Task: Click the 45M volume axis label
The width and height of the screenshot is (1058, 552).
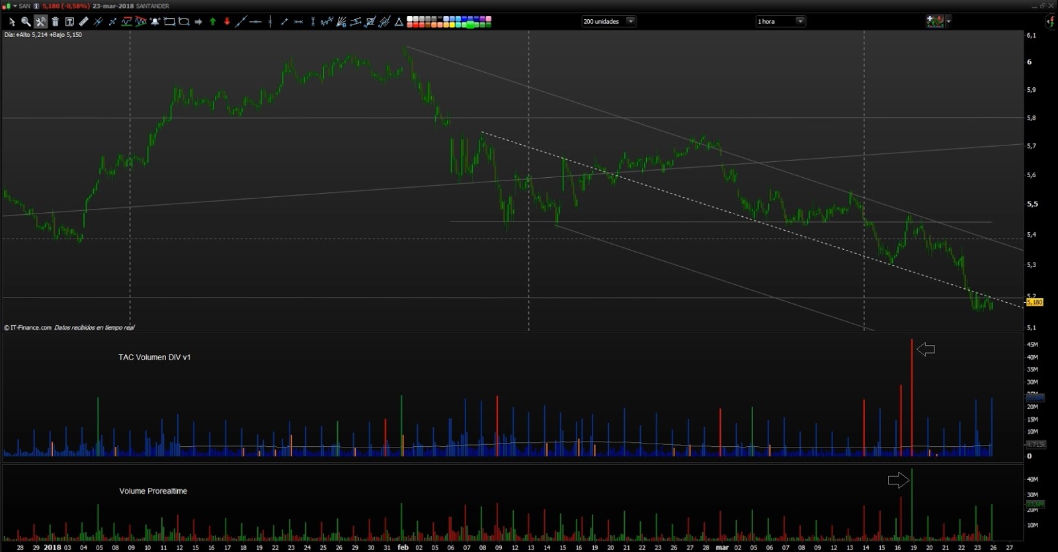Action: [x=1032, y=344]
